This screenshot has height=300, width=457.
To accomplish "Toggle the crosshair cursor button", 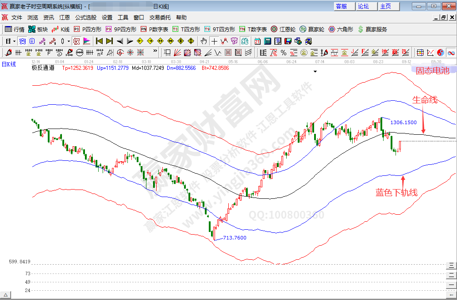I will point(214,41).
